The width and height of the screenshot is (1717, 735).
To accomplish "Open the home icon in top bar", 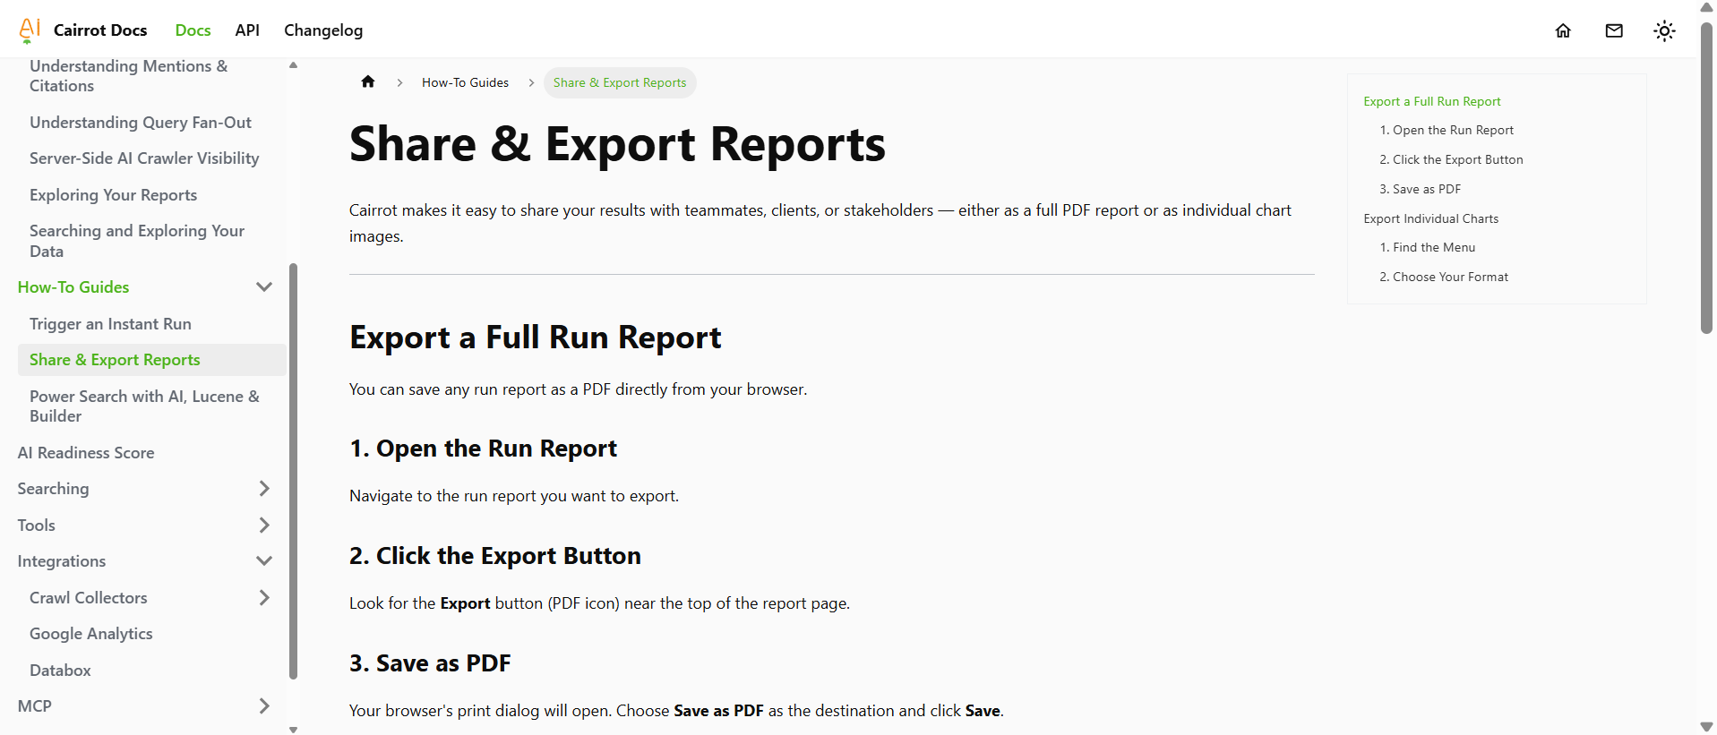I will (x=1563, y=30).
